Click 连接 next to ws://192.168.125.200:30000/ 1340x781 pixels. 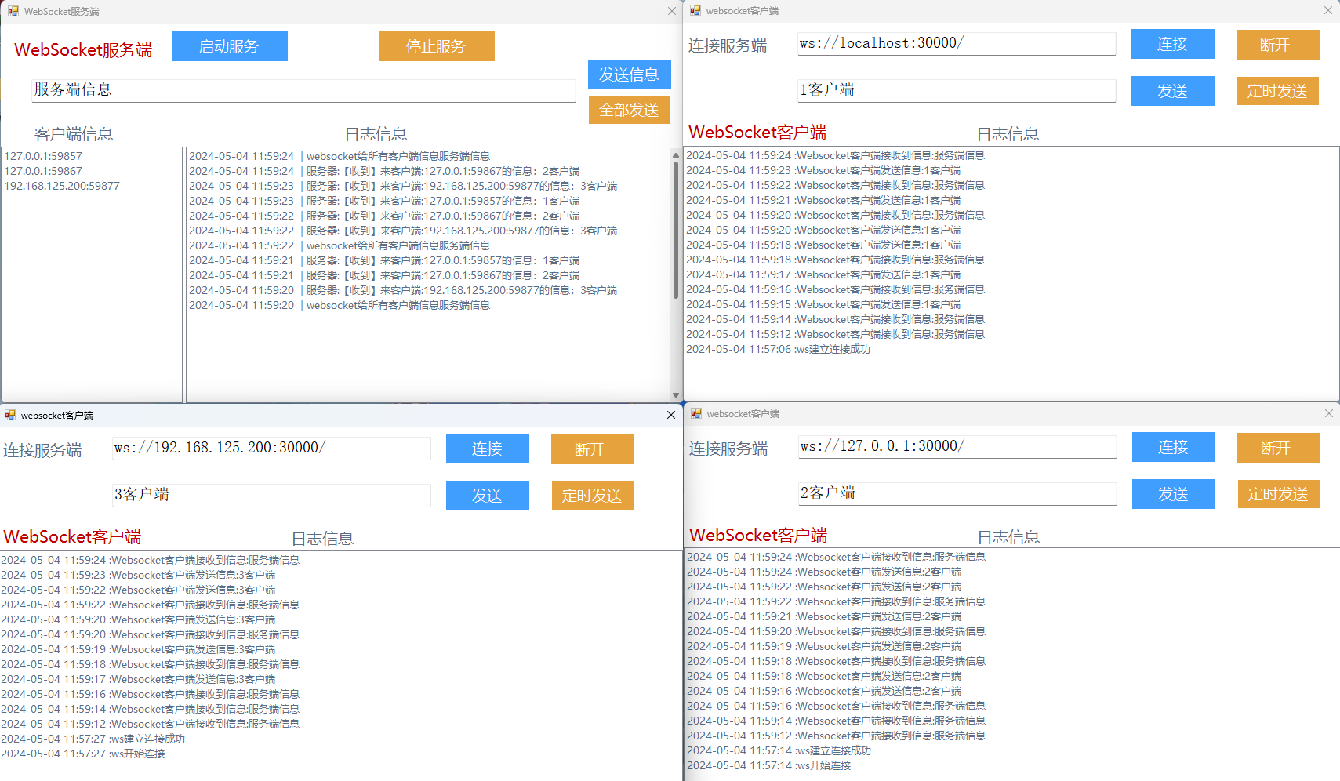click(x=488, y=449)
